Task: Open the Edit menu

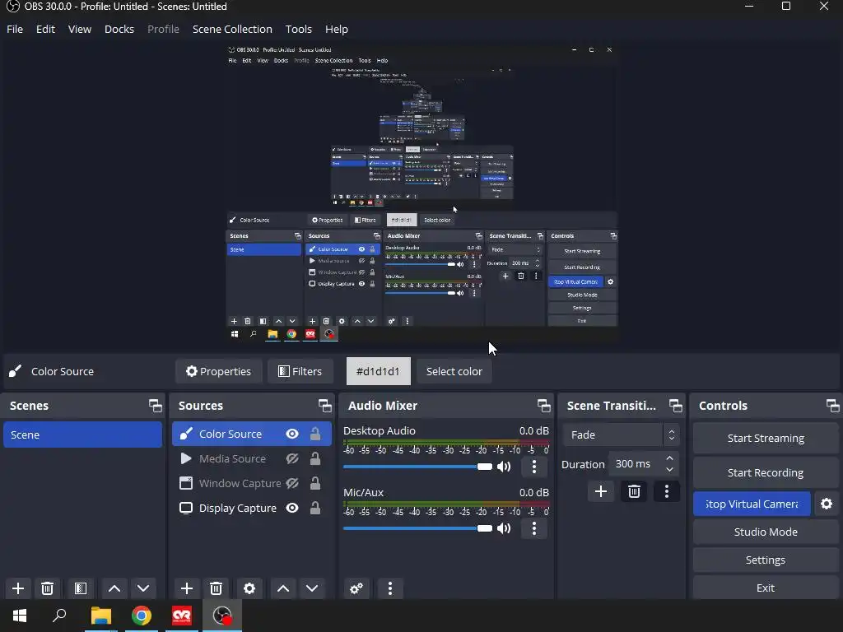Action: click(46, 29)
